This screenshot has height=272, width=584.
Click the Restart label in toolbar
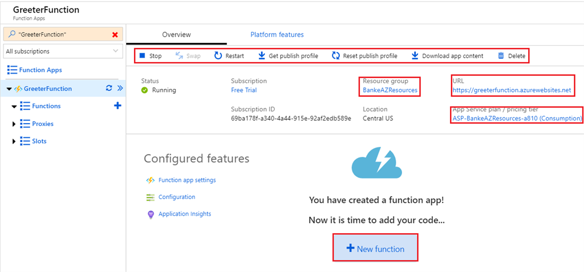pos(234,56)
